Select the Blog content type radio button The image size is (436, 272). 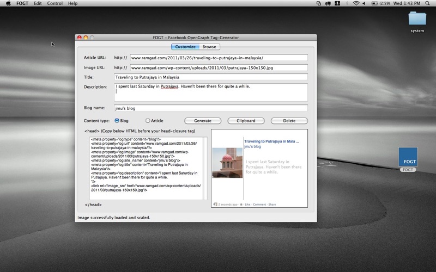pyautogui.click(x=117, y=120)
